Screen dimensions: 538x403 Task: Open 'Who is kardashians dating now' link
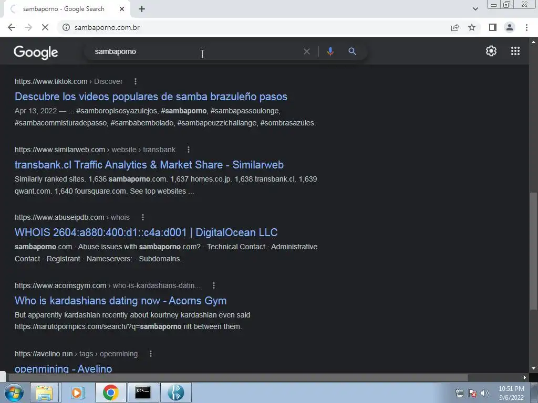[x=121, y=301]
